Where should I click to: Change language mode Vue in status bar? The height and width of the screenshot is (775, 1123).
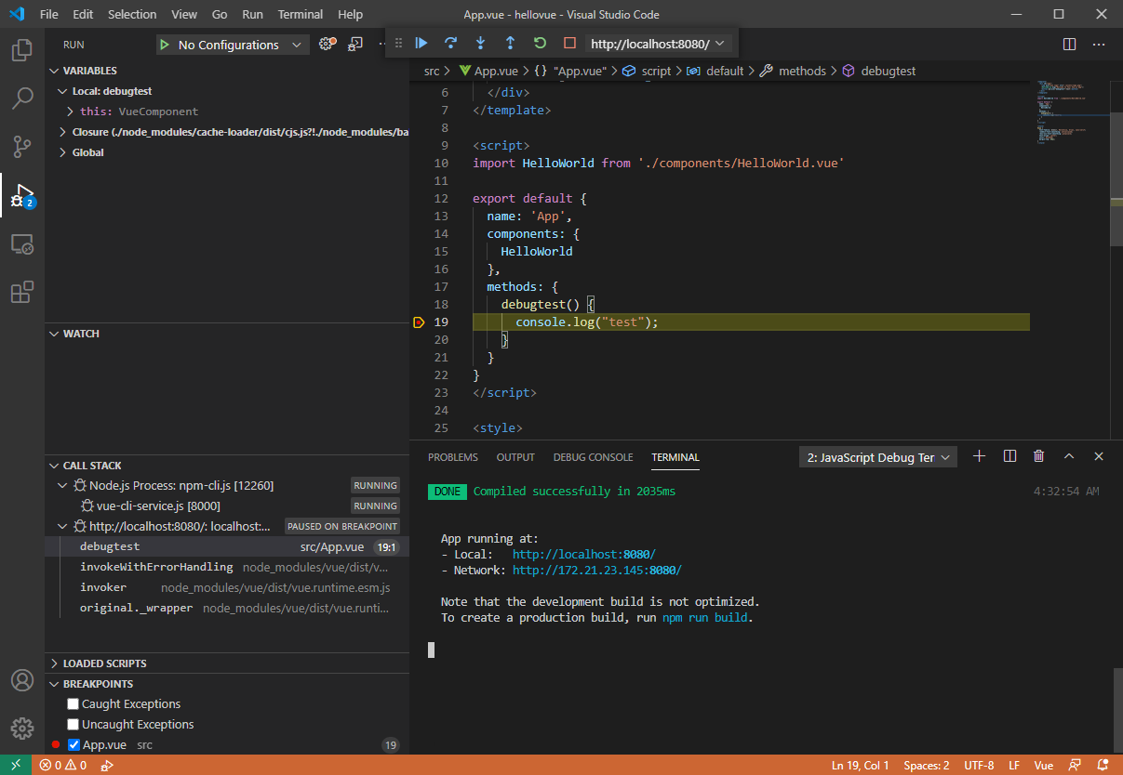[1044, 766]
